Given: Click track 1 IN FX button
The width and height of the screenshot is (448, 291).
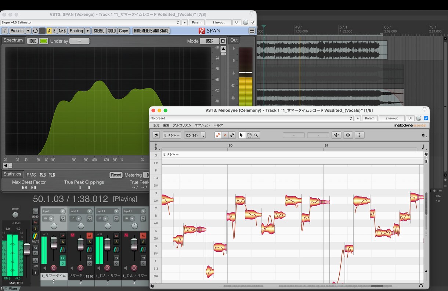Looking at the screenshot, I should [62, 219].
